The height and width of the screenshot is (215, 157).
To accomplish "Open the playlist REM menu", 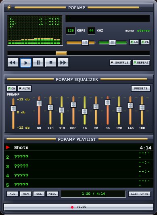I will [x=26, y=194].
